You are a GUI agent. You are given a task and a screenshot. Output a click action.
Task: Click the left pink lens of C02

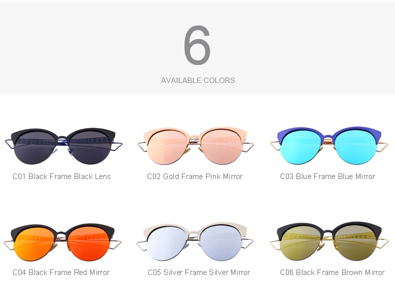[x=168, y=147]
